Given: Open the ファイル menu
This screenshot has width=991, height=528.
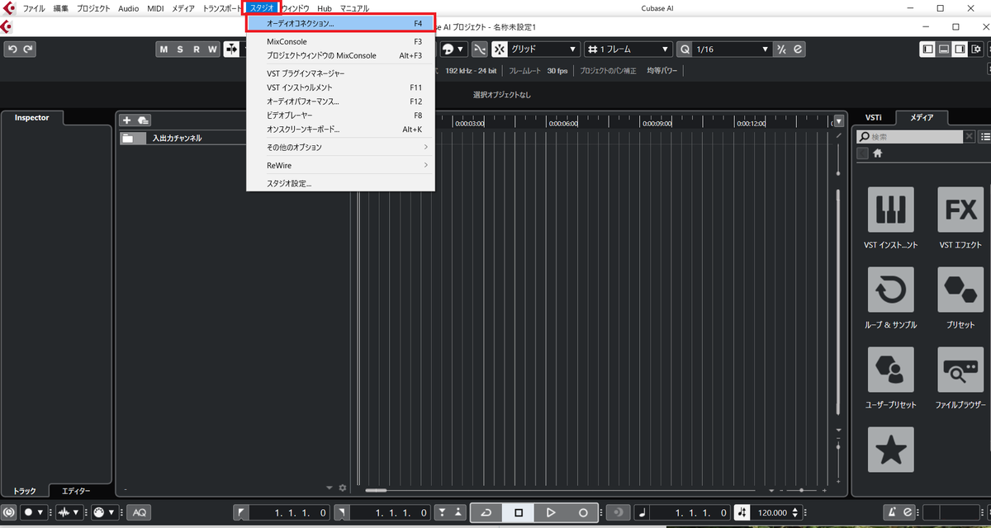Looking at the screenshot, I should (x=34, y=8).
